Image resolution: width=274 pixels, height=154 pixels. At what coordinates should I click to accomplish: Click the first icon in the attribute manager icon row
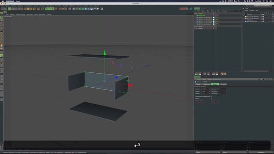point(196,74)
